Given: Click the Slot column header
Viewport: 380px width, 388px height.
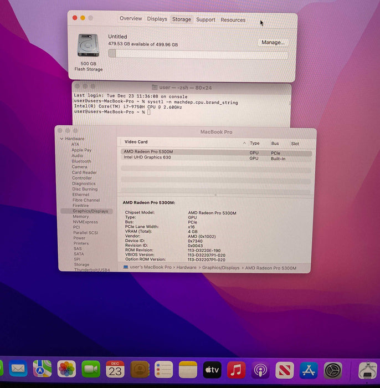Looking at the screenshot, I should click(295, 144).
